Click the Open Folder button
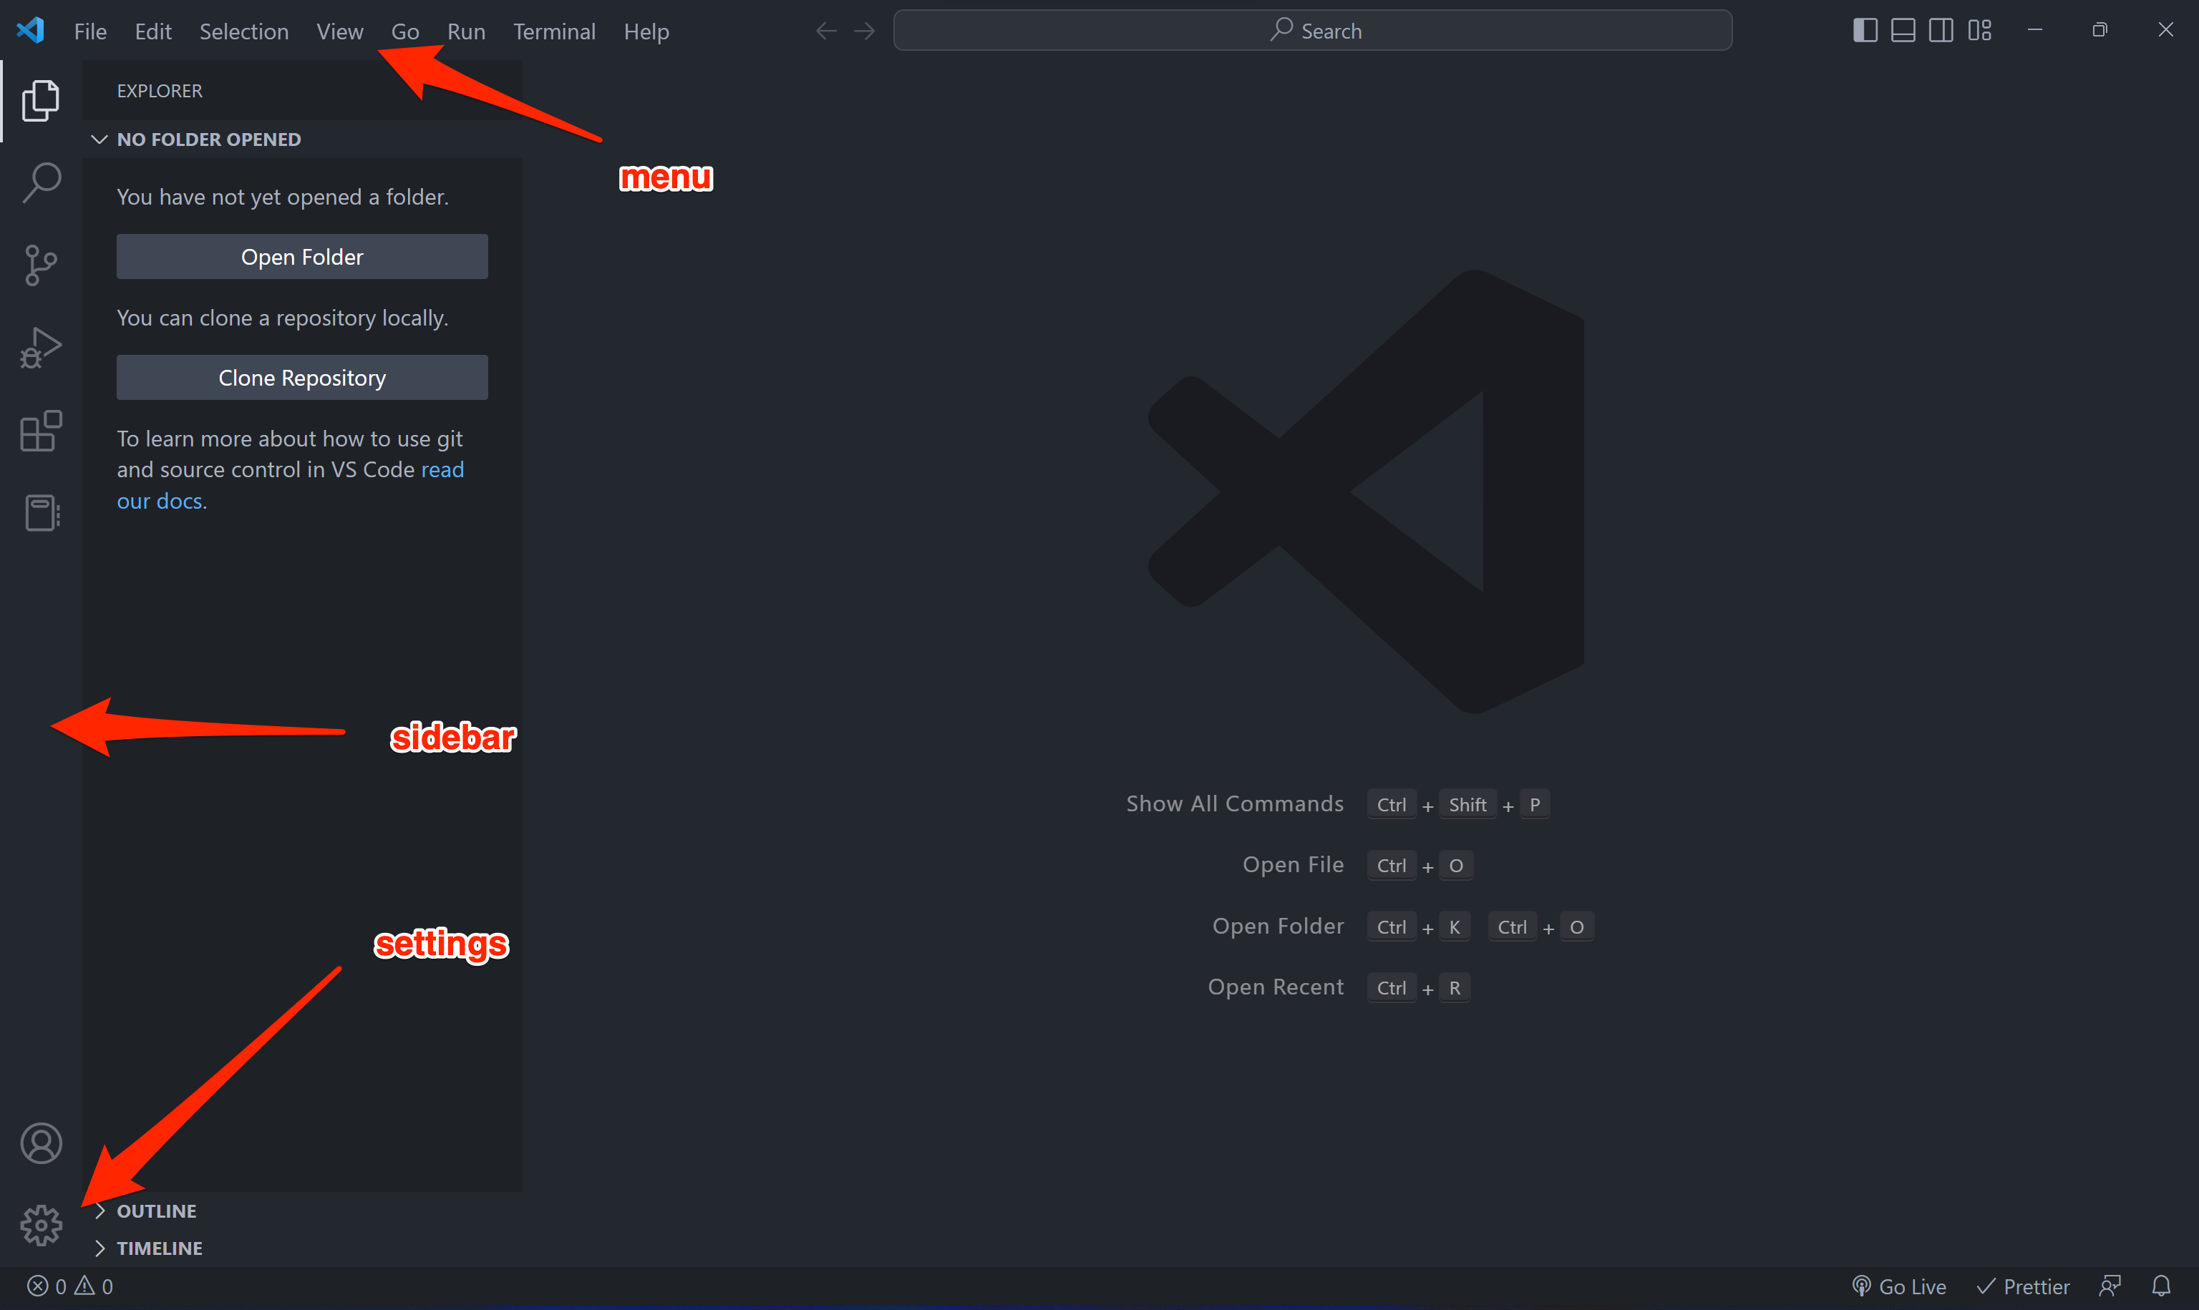Screen dimensions: 2199x1310 coord(302,257)
